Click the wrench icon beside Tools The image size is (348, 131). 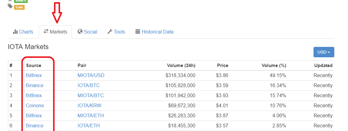[110, 32]
